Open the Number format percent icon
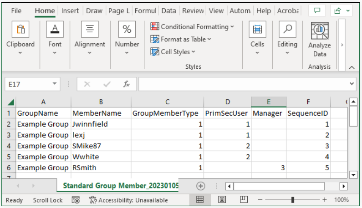362x208 pixels. (x=127, y=30)
